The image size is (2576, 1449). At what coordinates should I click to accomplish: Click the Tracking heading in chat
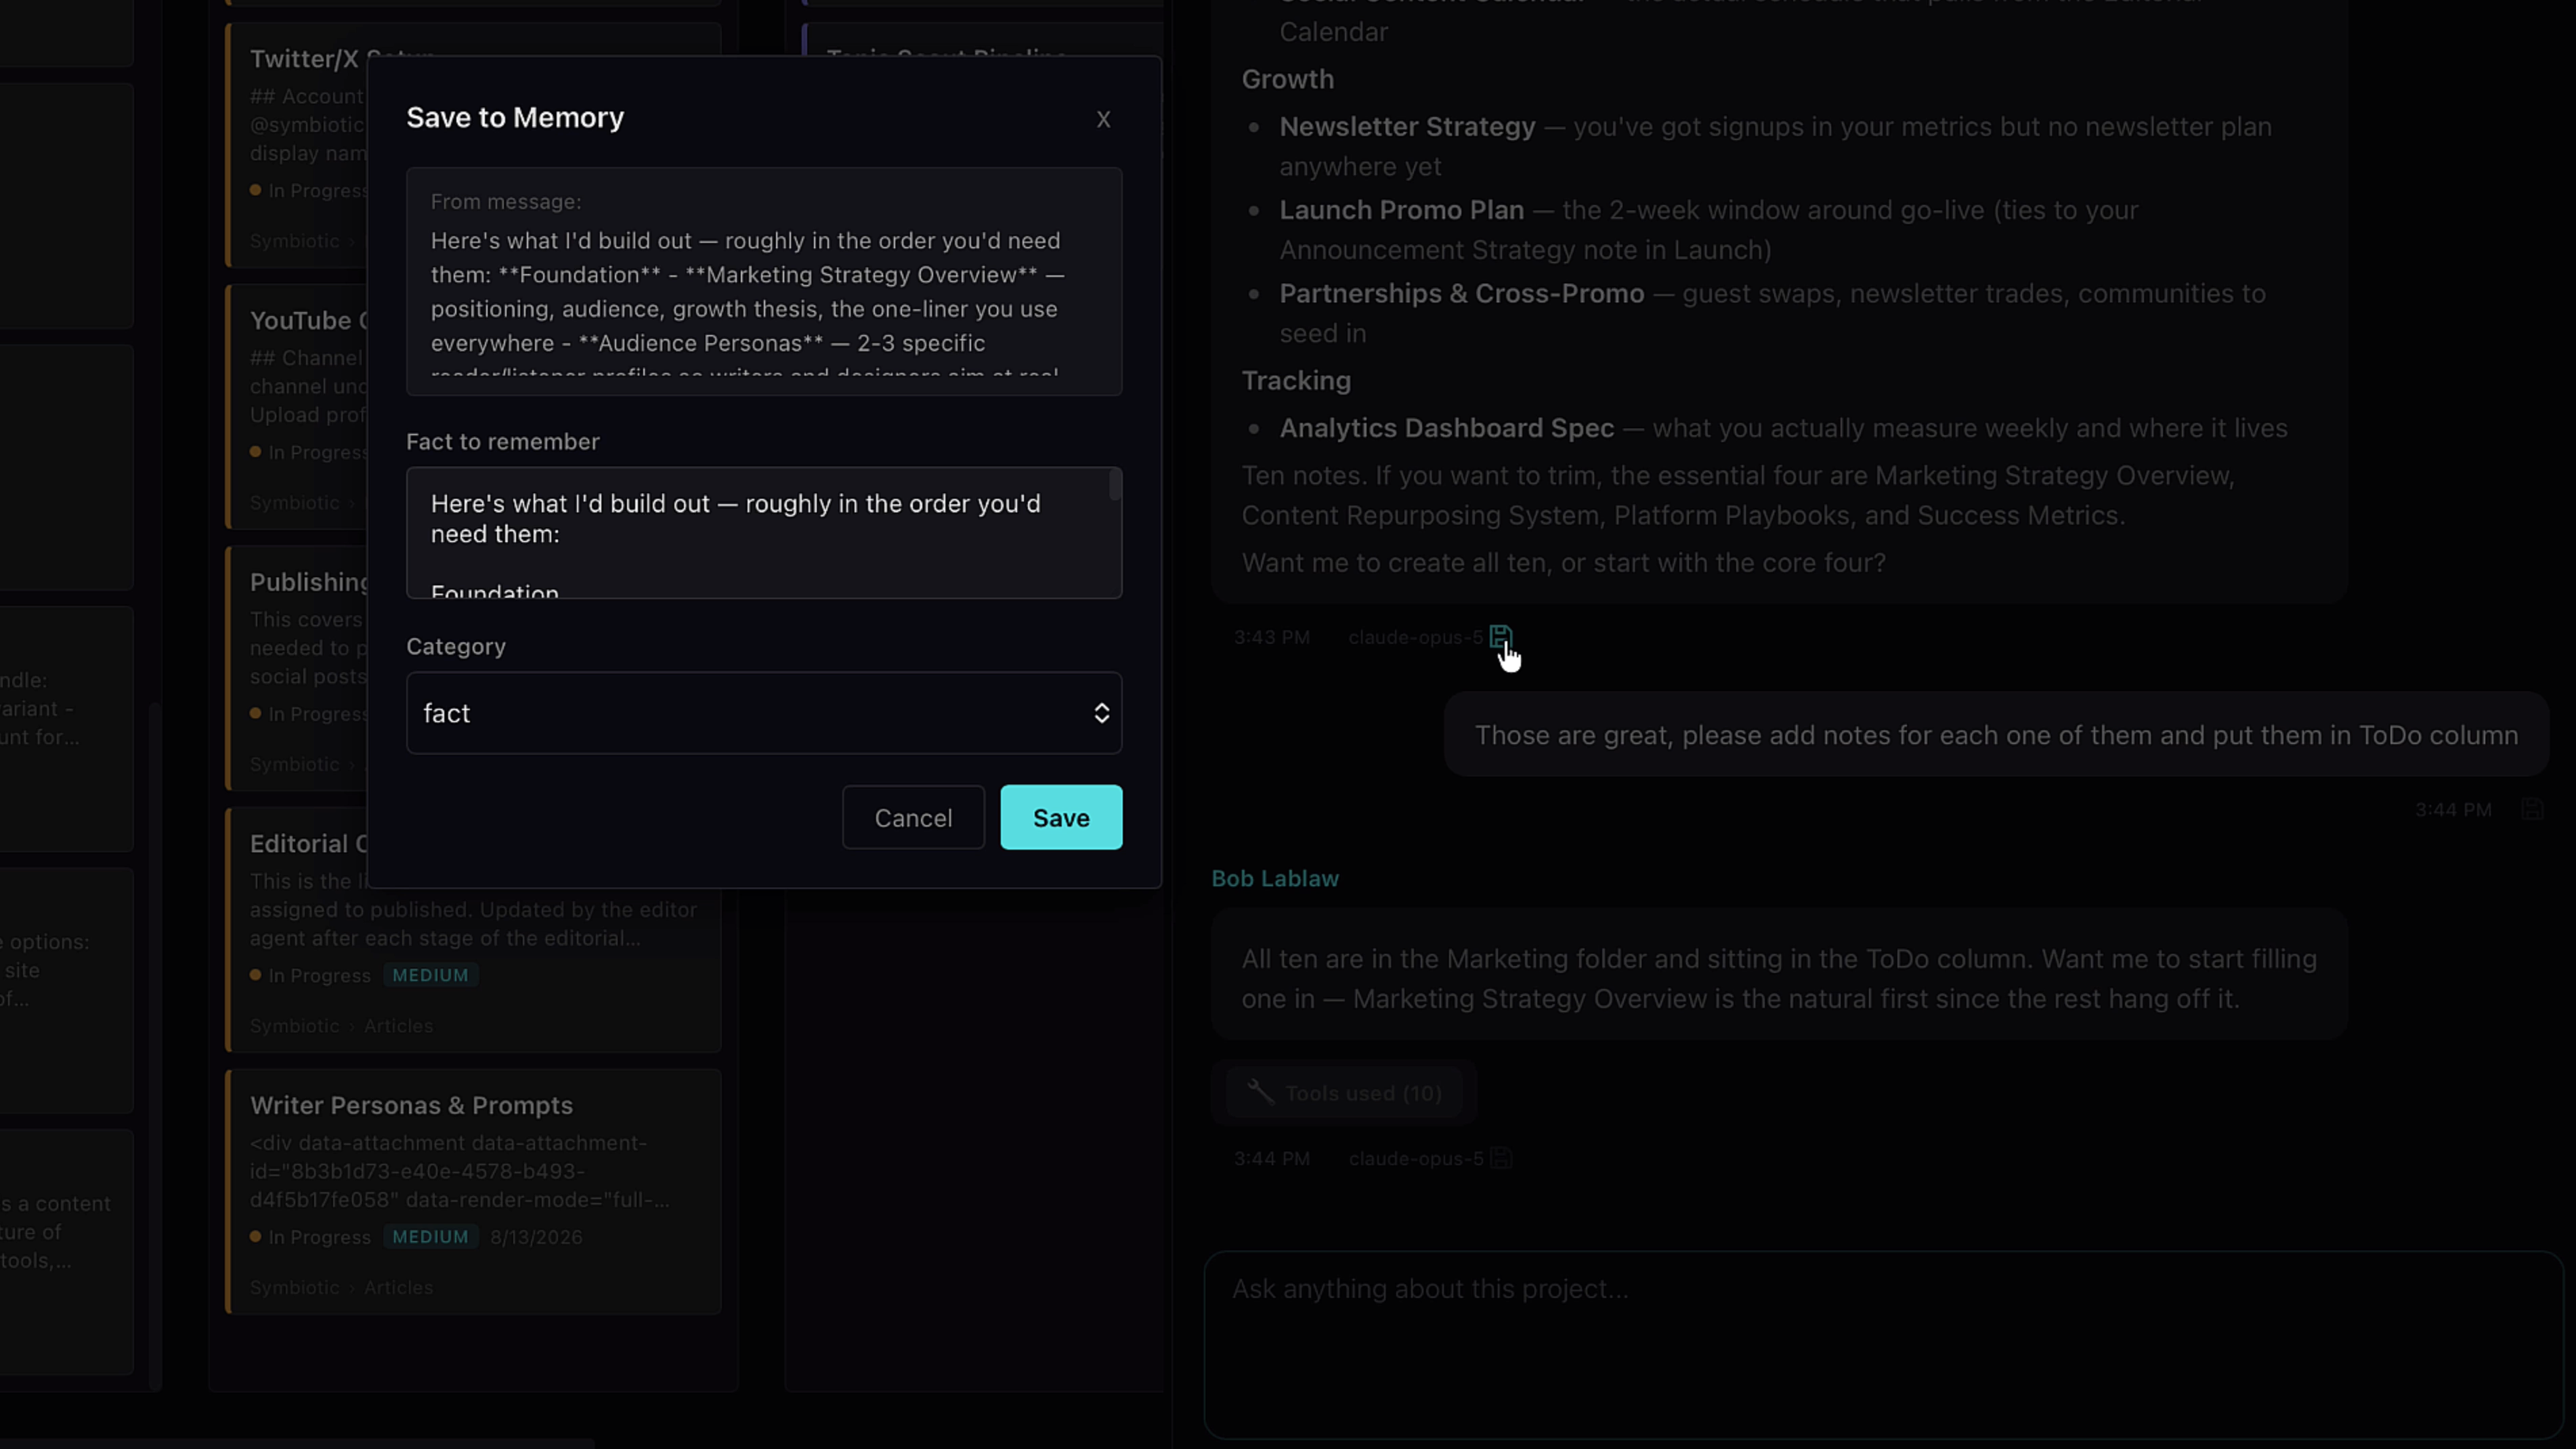[x=1296, y=381]
